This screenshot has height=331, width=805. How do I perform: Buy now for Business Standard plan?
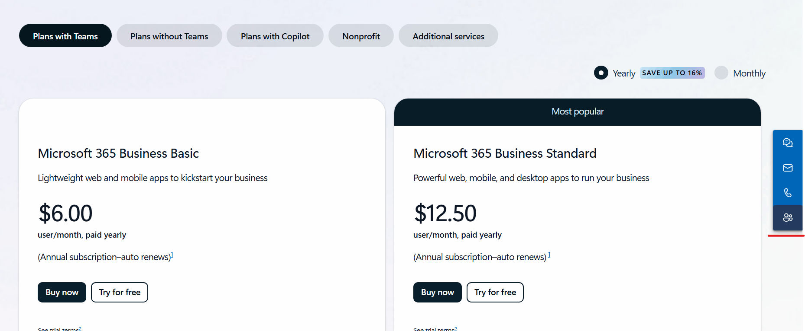(x=438, y=292)
